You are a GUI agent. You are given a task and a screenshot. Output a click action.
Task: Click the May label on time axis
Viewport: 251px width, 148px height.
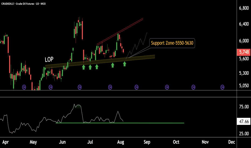pos(33,142)
